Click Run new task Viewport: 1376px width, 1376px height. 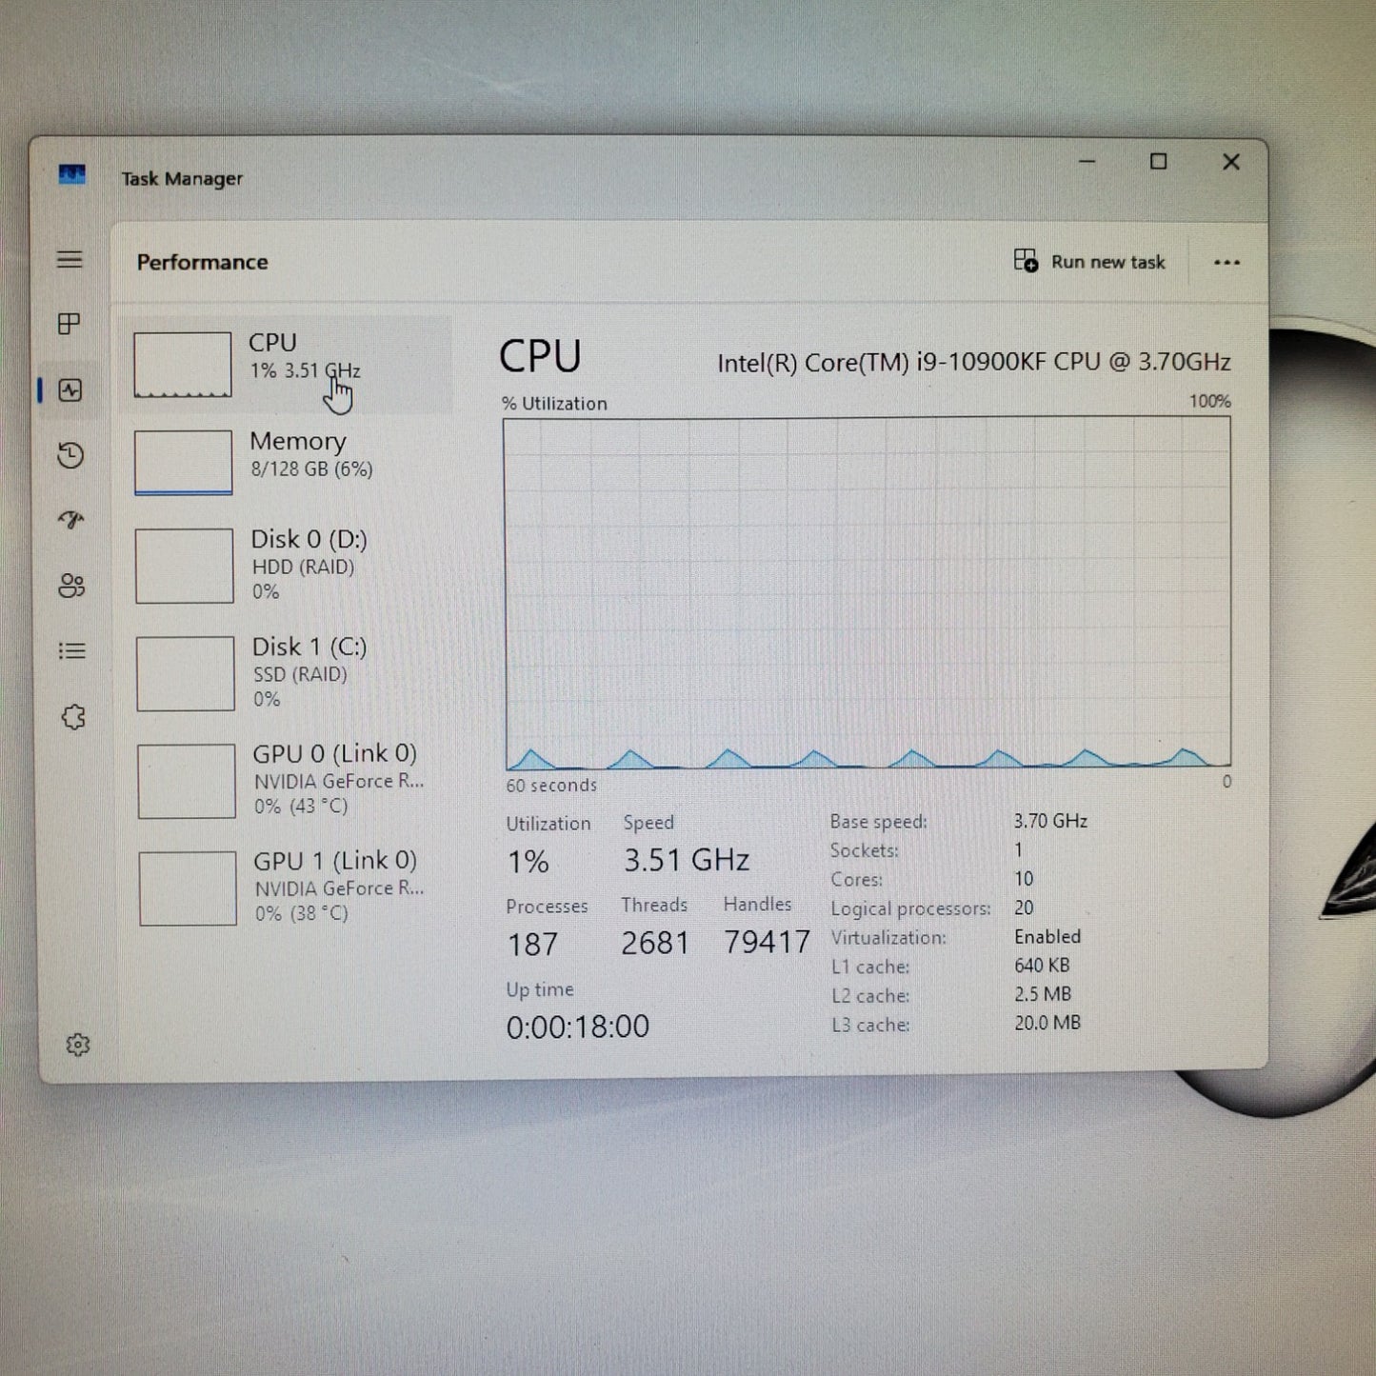coord(1091,262)
